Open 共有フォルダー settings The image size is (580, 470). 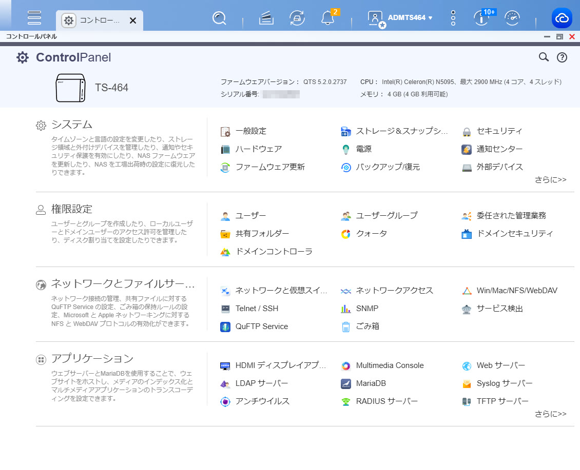[255, 234]
